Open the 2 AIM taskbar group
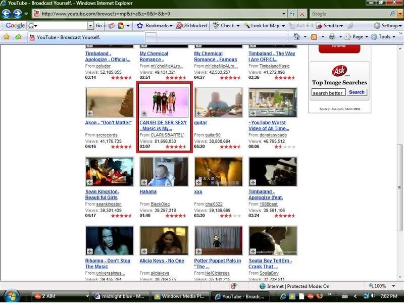The image size is (404, 303). click(x=61, y=296)
